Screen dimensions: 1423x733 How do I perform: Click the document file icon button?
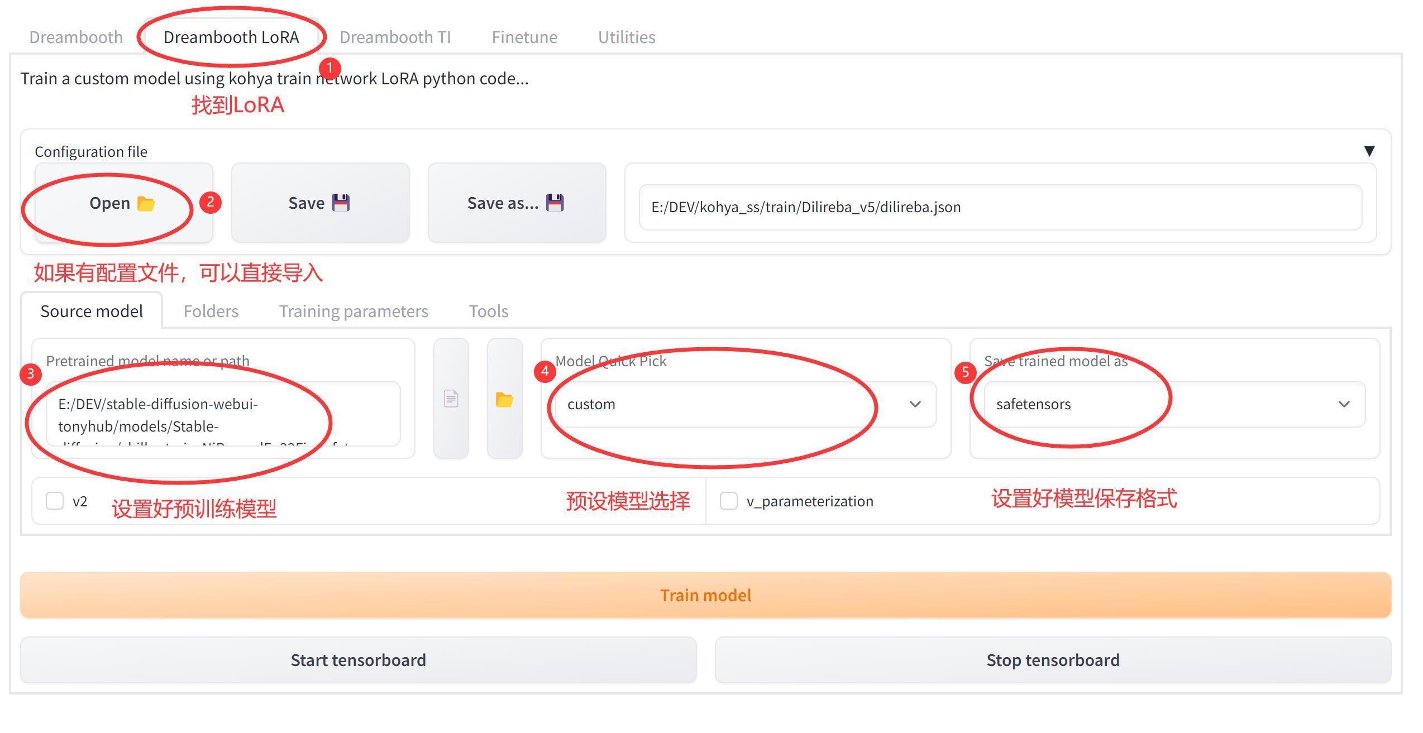[x=451, y=399]
